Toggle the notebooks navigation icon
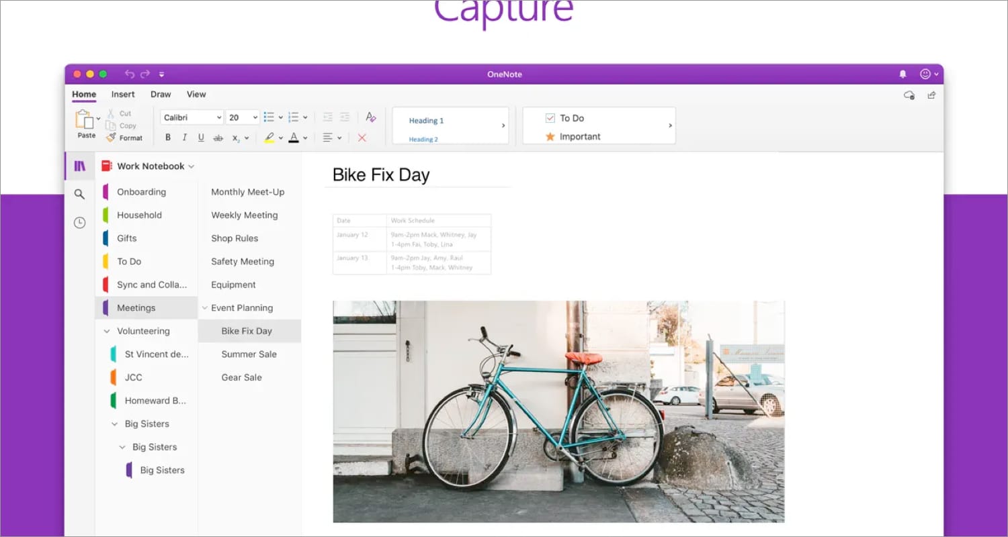1008x537 pixels. coord(80,166)
